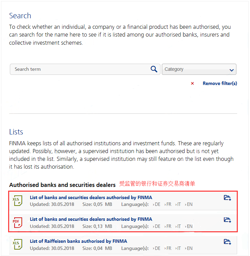Click 'Updated: 30.05.2018' in the PDF row

[52, 226]
